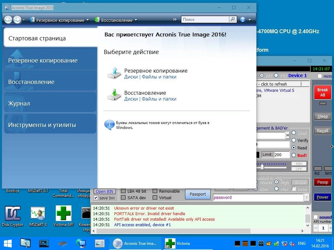Click keyboard-and-monitor taskbar icon next to Start
Screen dimensions: 334x250
point(25,243)
